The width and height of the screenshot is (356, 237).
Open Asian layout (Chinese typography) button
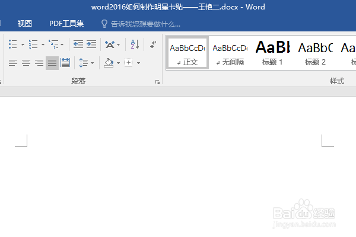(110, 44)
